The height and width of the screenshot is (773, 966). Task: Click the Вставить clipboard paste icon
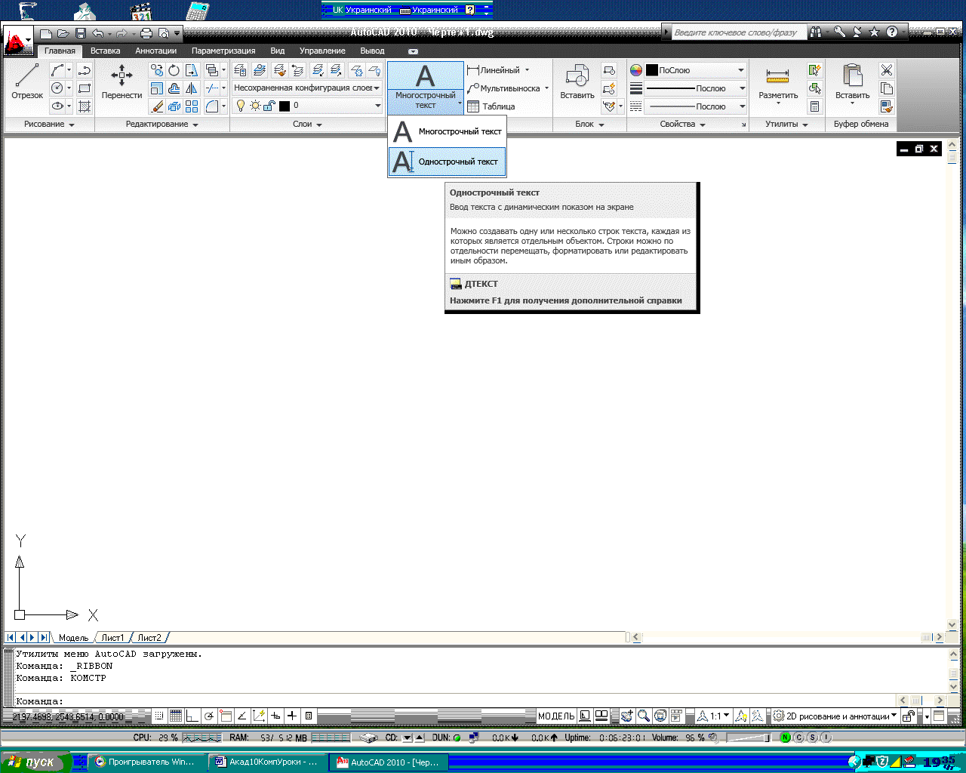[853, 82]
